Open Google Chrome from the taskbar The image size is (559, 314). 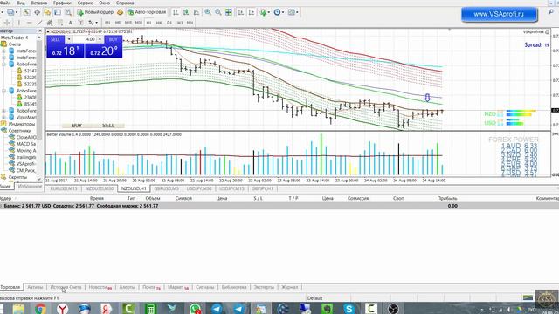pyautogui.click(x=40, y=308)
